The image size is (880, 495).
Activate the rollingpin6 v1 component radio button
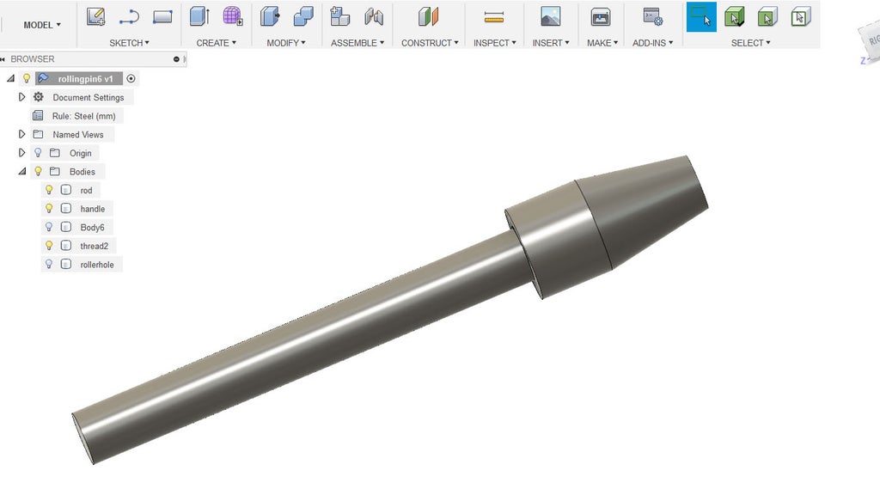[x=131, y=78]
